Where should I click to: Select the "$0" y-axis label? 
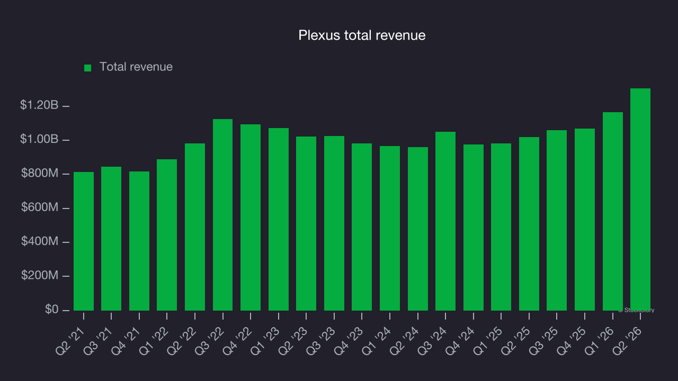(51, 309)
